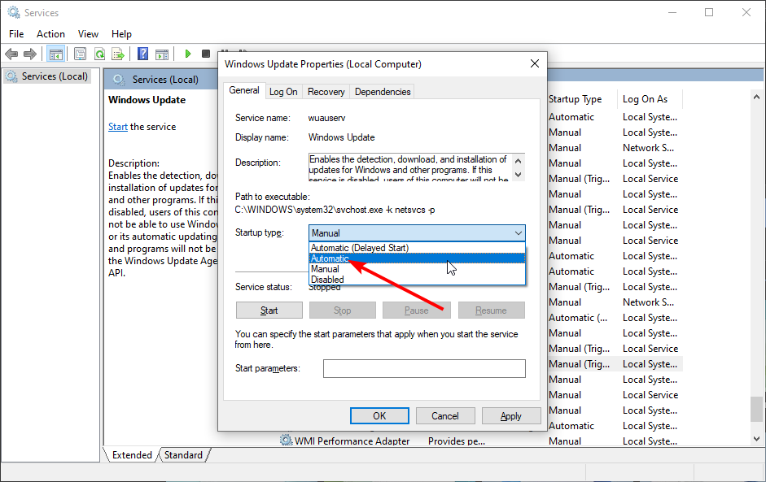Click the Start the service link
The width and height of the screenshot is (766, 482).
[x=118, y=127]
